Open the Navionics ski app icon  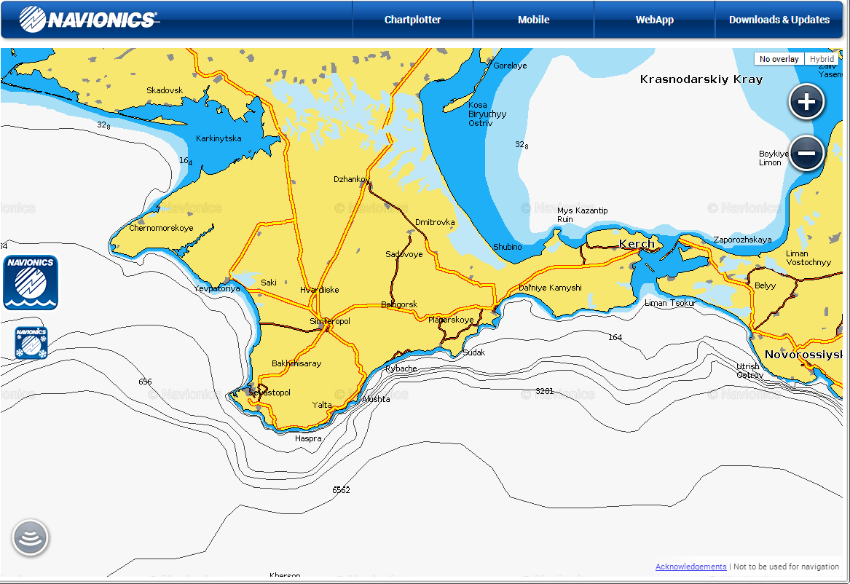[31, 343]
